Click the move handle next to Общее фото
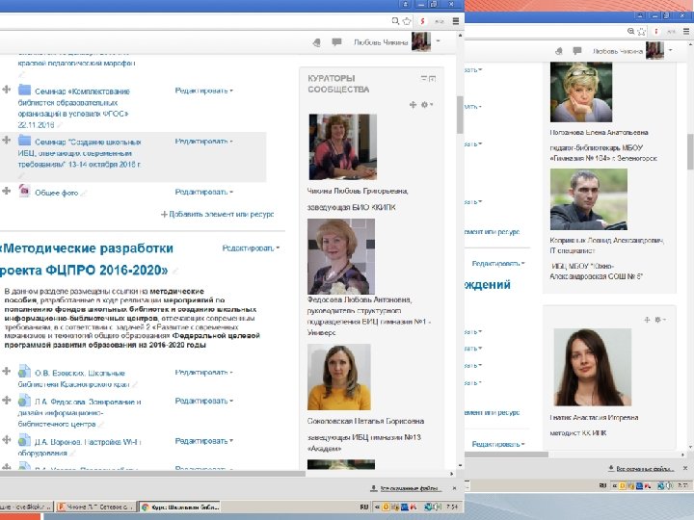The image size is (694, 520). 6,191
